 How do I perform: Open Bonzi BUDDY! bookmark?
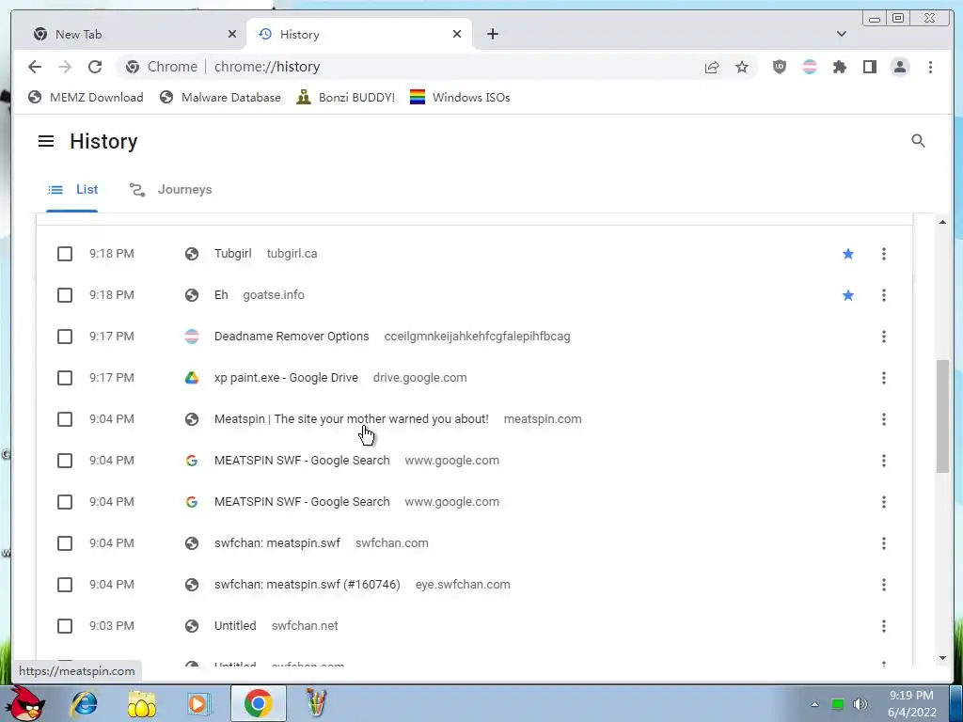(x=346, y=98)
